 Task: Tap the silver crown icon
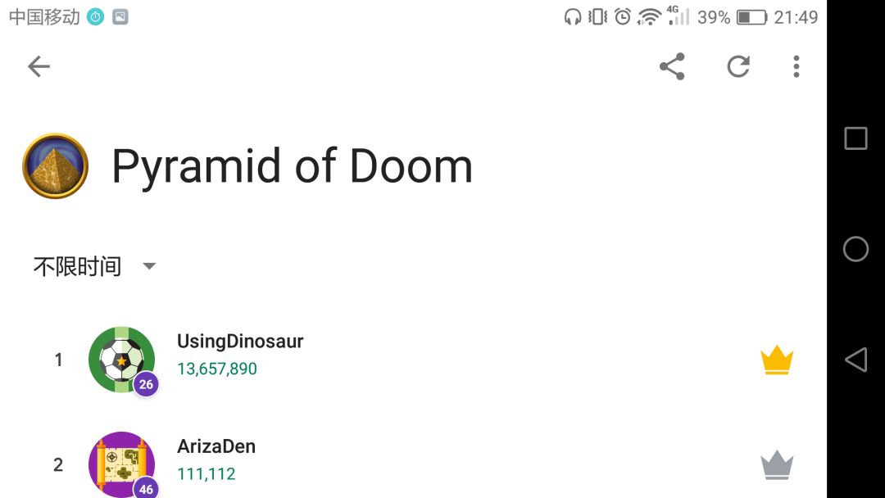pyautogui.click(x=777, y=465)
